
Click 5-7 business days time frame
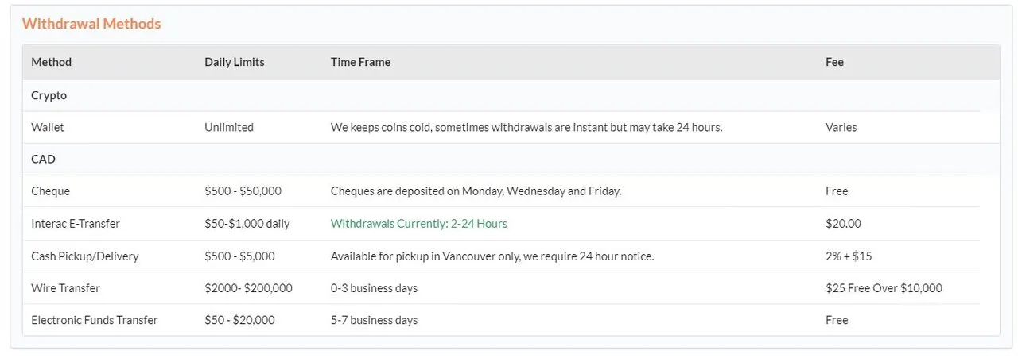374,320
